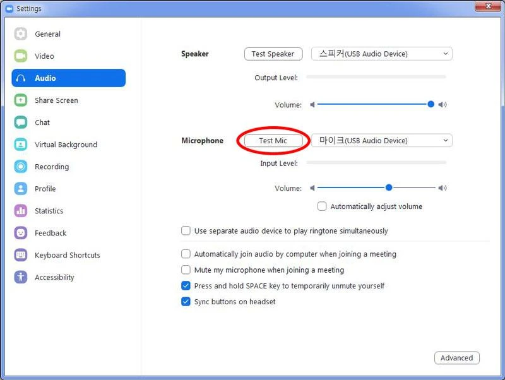Go to Keyboard Shortcuts settings
This screenshot has width=505, height=380.
click(x=67, y=255)
